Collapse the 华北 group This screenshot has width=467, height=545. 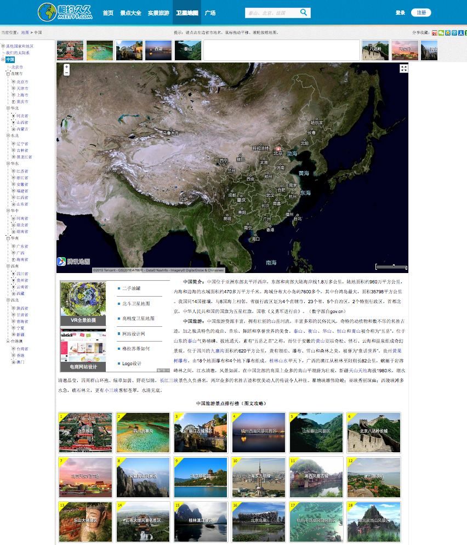click(x=8, y=108)
